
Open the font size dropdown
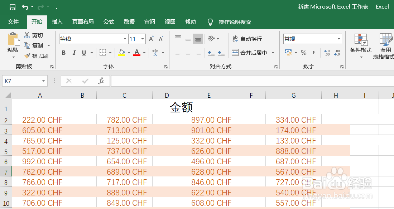tap(142, 39)
